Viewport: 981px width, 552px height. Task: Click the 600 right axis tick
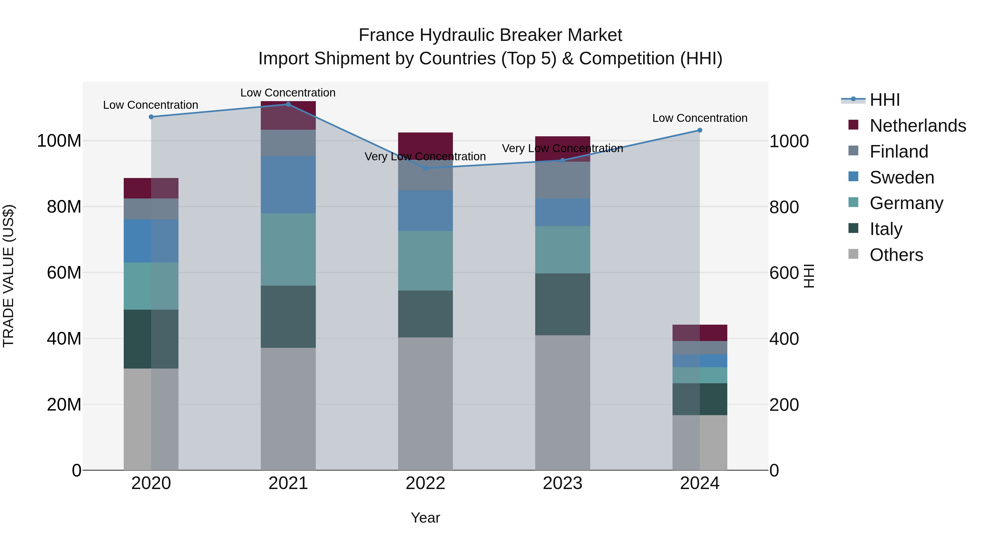[784, 273]
